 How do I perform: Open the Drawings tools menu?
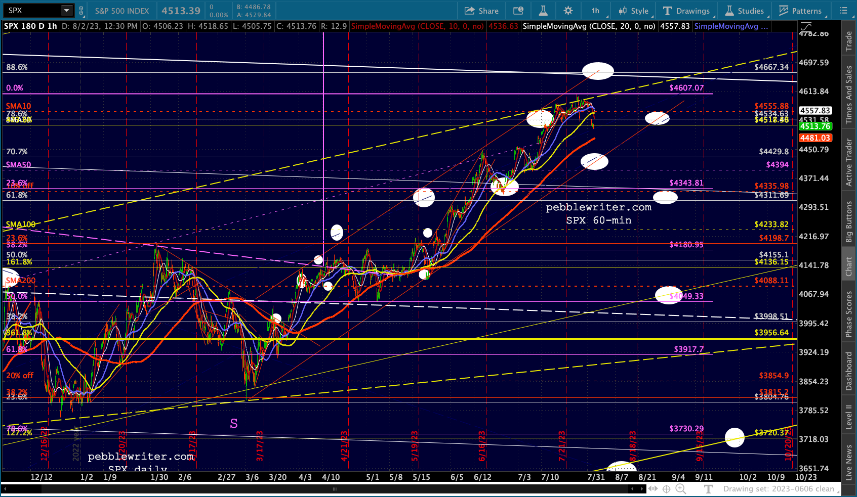686,11
